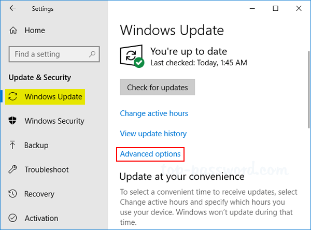
Task: Open the Windows Update section
Action: (x=53, y=97)
